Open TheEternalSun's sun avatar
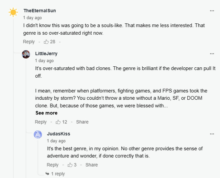This screenshot has width=220, height=178. pyautogui.click(x=13, y=12)
